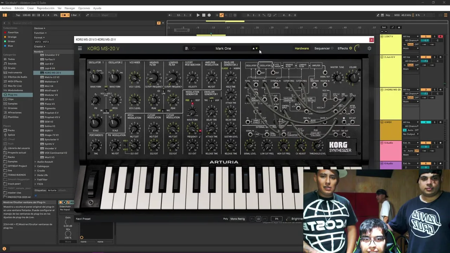Open the Opciones menu

pyautogui.click(x=84, y=8)
